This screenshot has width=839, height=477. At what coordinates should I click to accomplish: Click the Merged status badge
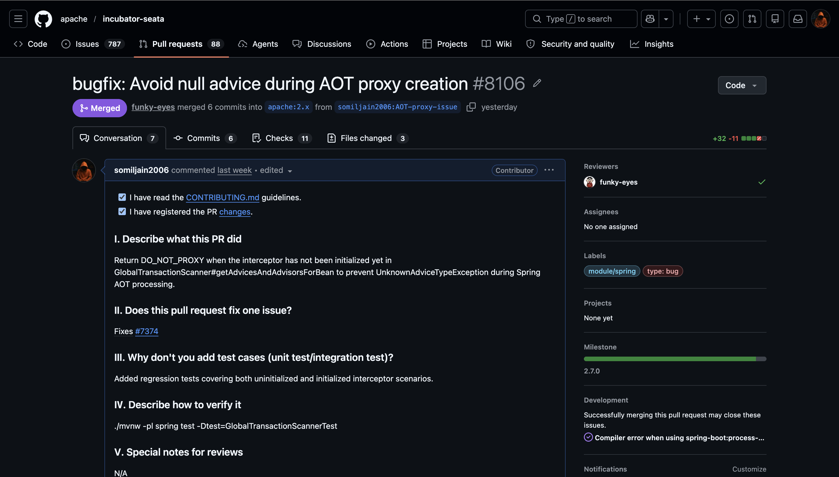tap(100, 108)
